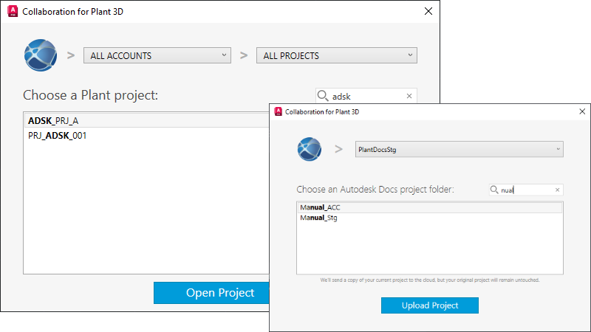
Task: Close the Upload Project dialog window
Action: [582, 111]
